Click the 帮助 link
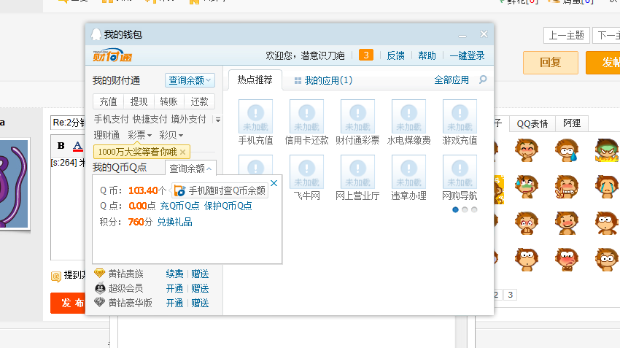Screen dimensions: 620x348 point(427,55)
